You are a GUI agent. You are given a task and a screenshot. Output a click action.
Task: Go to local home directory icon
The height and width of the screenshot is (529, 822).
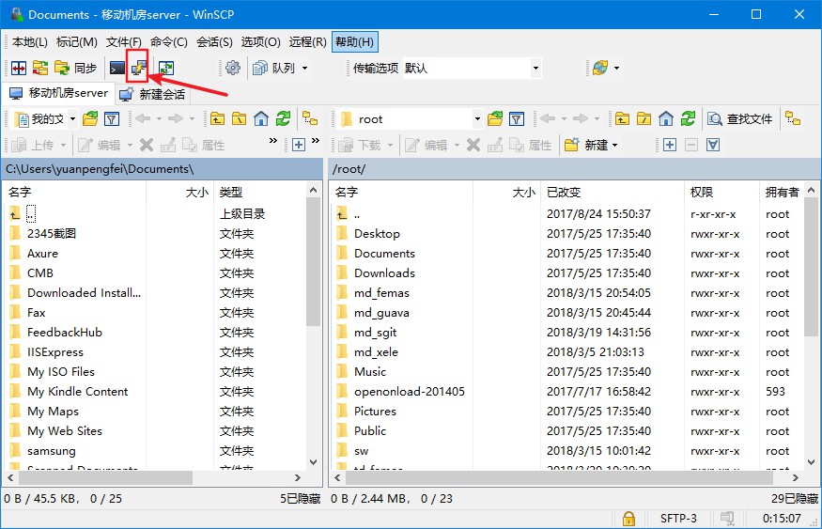coord(261,119)
